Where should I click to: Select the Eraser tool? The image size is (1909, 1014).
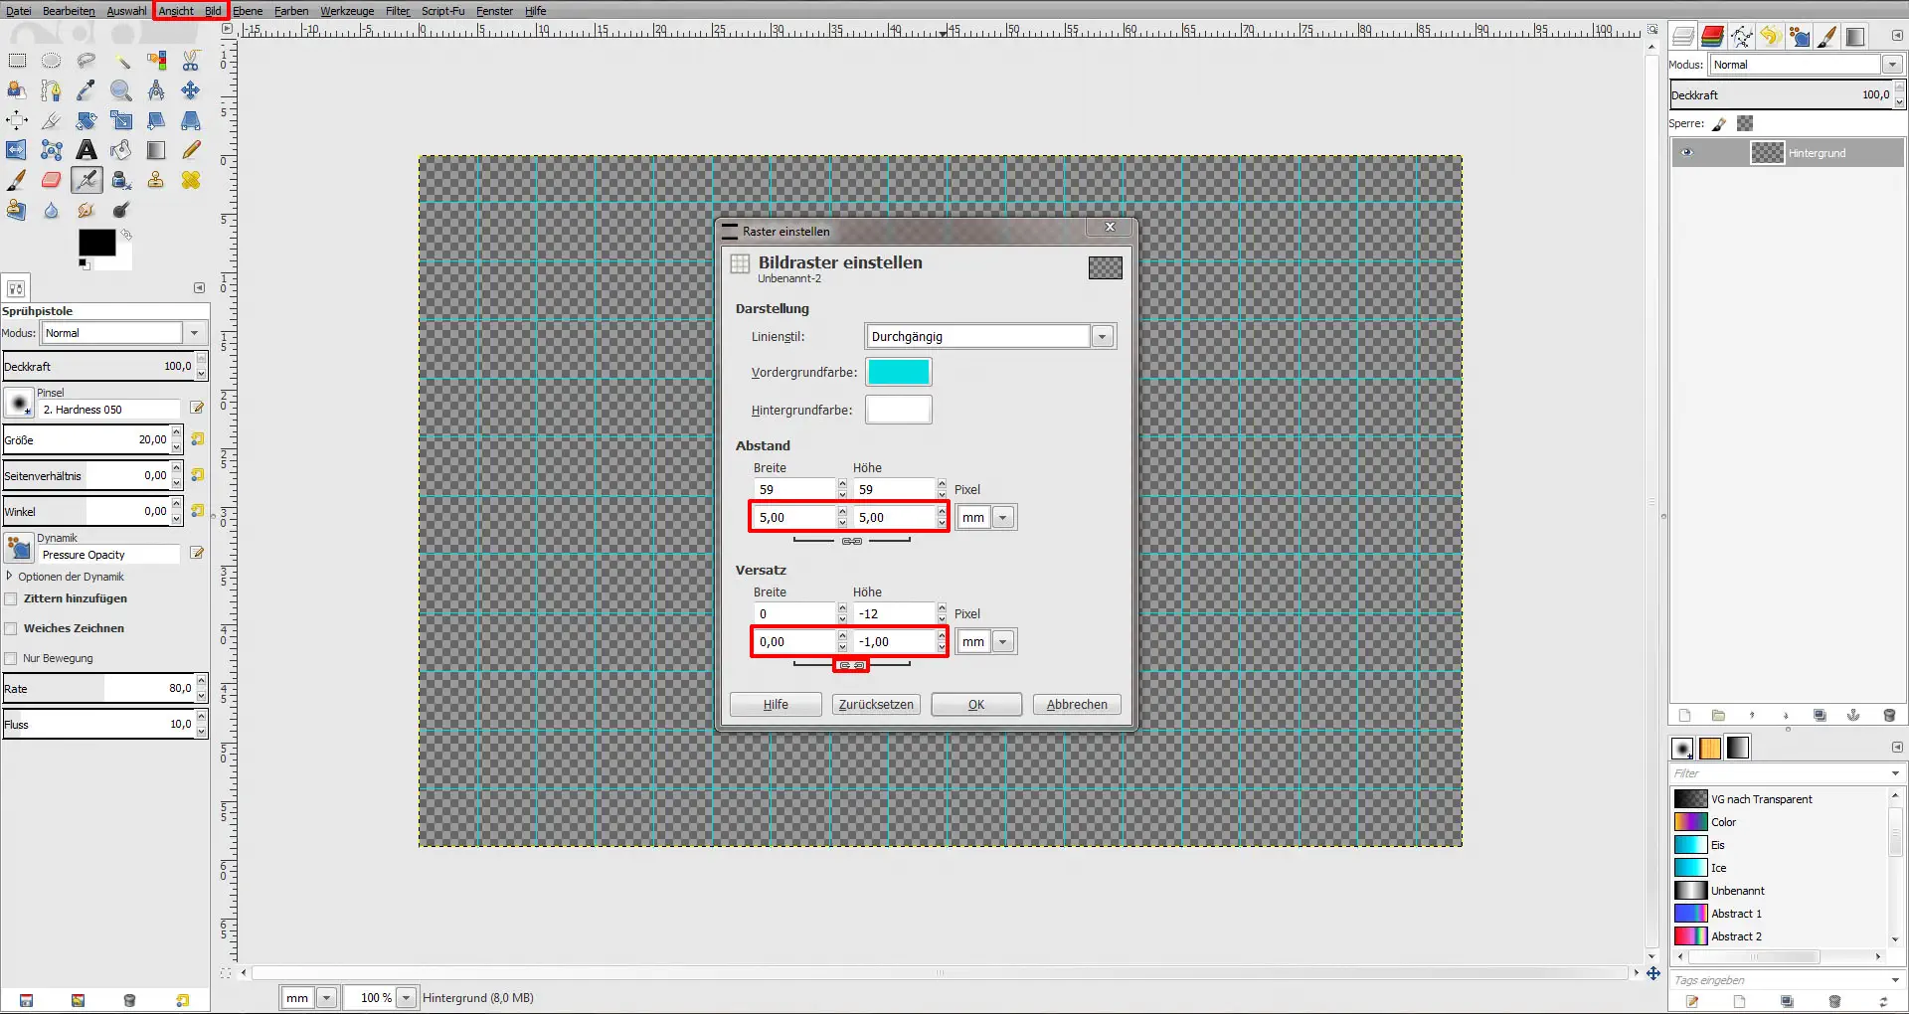(x=51, y=181)
